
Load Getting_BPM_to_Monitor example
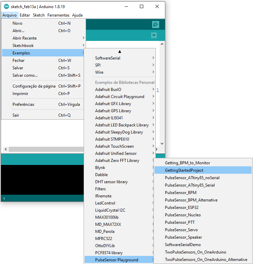click(203, 163)
